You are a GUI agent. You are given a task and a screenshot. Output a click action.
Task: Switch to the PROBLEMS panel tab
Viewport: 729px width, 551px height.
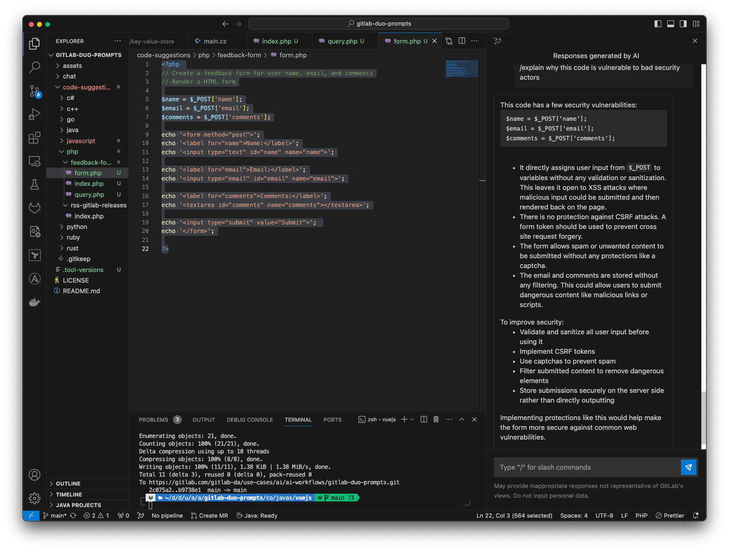tap(153, 420)
